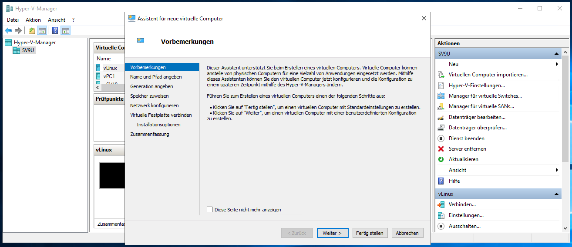The image size is (572, 247).
Task: Click the SV9U server icon in tree
Action: click(x=17, y=50)
